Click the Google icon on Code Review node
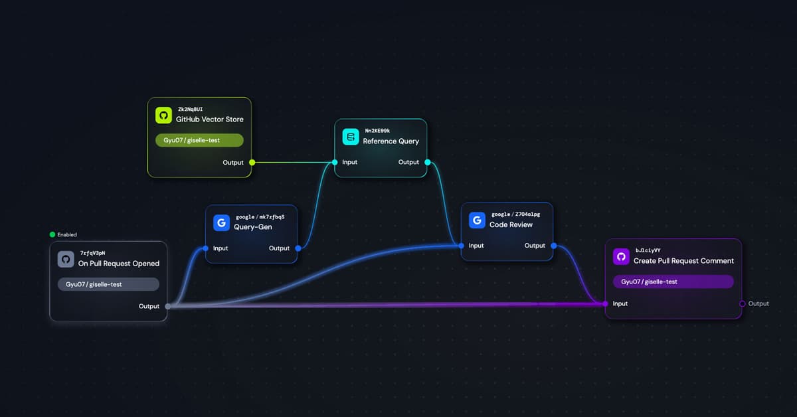The image size is (797, 417). coord(477,220)
